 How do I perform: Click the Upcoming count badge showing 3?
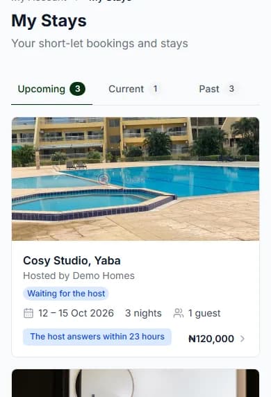click(78, 89)
